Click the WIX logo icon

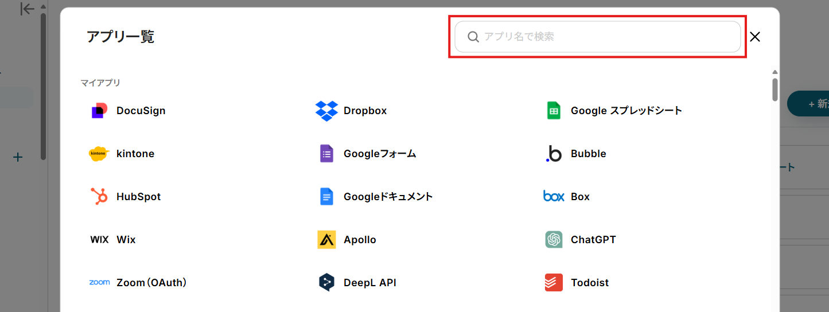tap(99, 240)
